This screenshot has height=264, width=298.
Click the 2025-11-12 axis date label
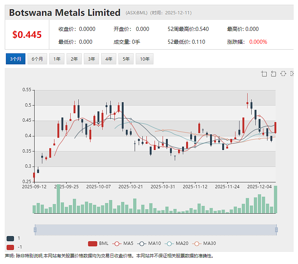(x=195, y=187)
